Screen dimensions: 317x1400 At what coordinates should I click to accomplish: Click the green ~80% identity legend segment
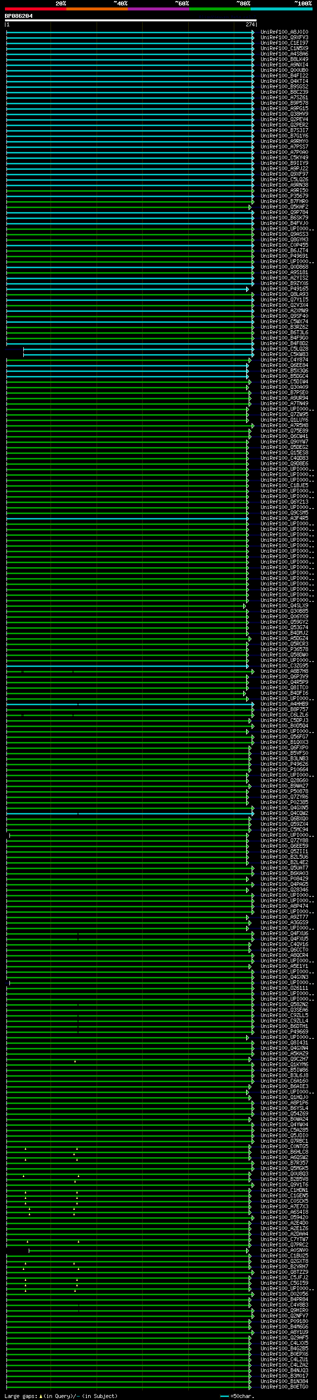[220, 9]
